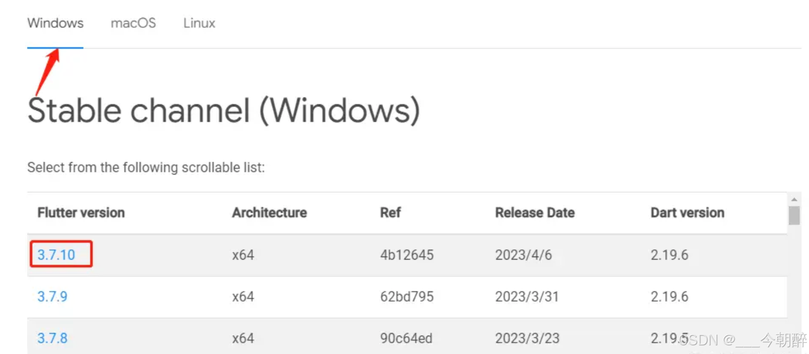809x354 pixels.
Task: Switch to the Windows tab
Action: (55, 23)
